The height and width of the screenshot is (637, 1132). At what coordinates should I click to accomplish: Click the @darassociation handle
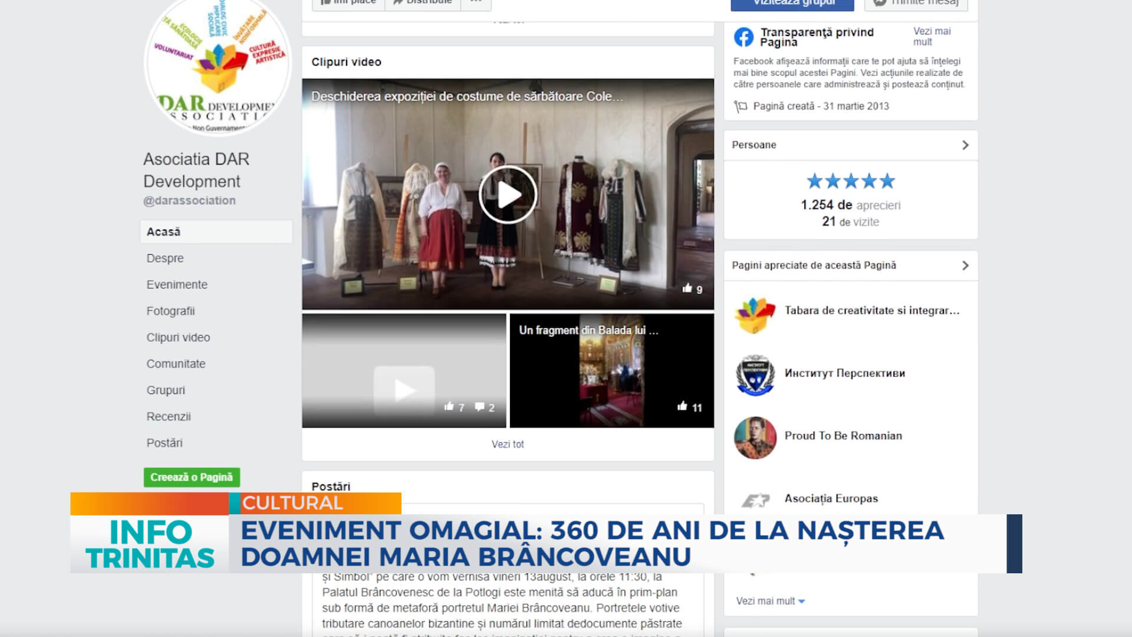tap(189, 201)
